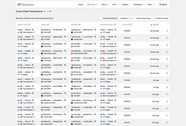Copy recipient address 0x54b29A0c...F7C417a644
Viewport: 186px width, 126px height.
pos(95,44)
